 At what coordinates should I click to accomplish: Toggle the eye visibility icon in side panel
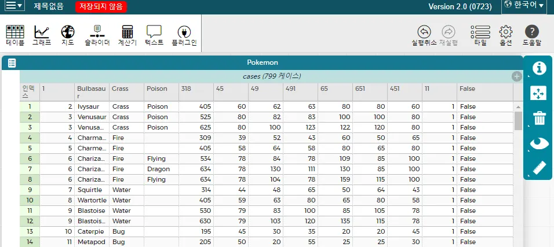(x=539, y=143)
